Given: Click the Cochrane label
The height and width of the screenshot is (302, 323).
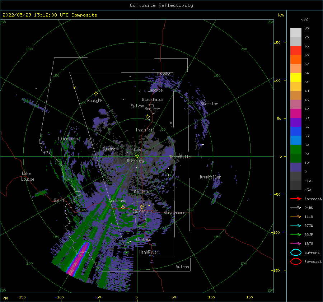Looking at the screenshot, I should point(117,201).
